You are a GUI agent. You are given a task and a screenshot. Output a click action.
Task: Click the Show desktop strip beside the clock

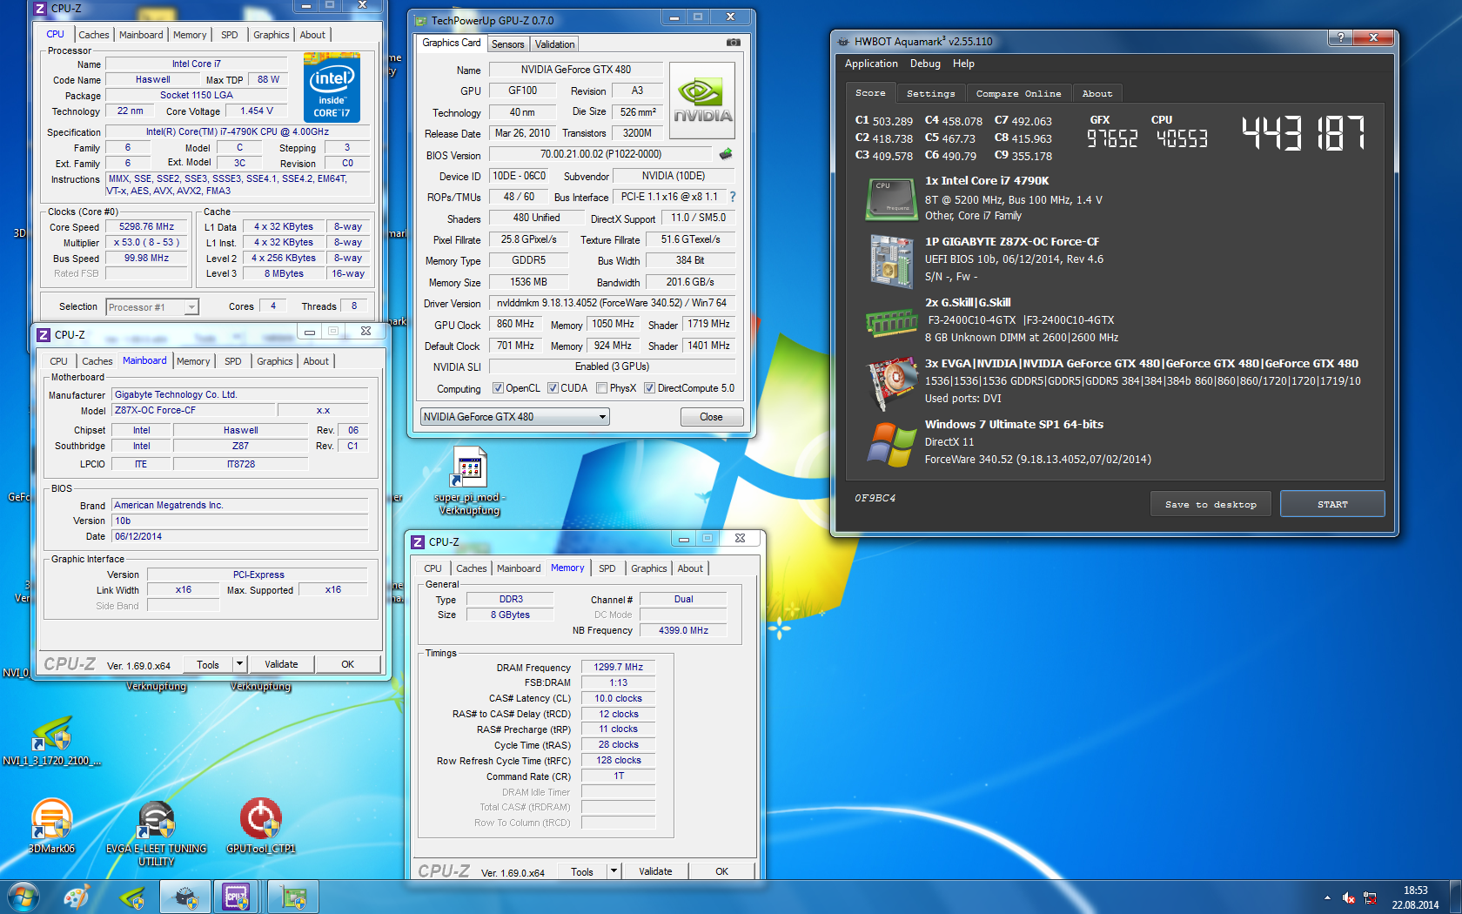point(1455,897)
